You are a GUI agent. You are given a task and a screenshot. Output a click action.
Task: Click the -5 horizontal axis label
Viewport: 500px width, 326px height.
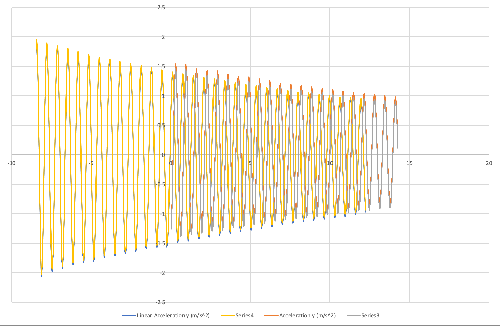[x=91, y=163]
